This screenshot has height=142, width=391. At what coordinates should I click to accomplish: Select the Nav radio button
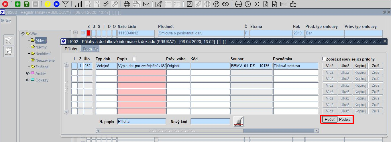tap(2, 21)
